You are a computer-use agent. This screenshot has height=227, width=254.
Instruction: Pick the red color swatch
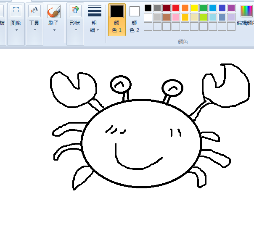(x=176, y=8)
